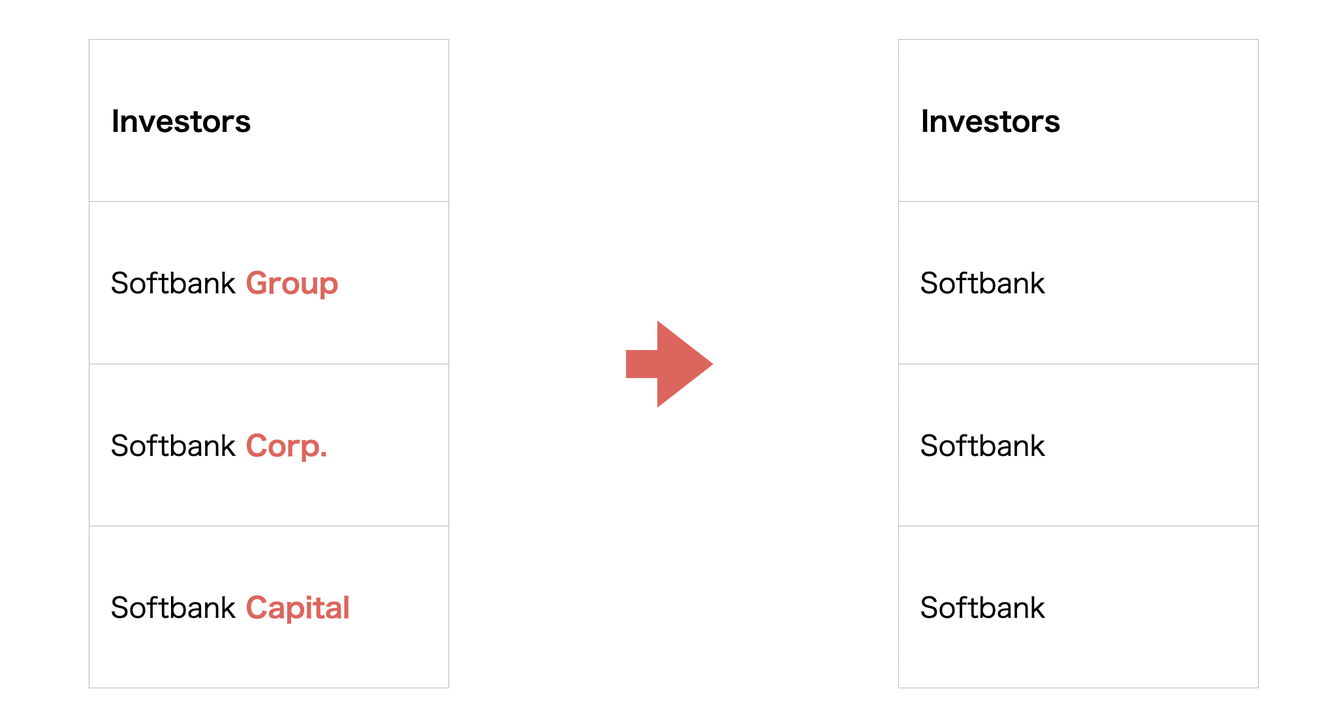Click Softbank text in bottom right cell
Screen dimensions: 1333x717
[x=982, y=607]
